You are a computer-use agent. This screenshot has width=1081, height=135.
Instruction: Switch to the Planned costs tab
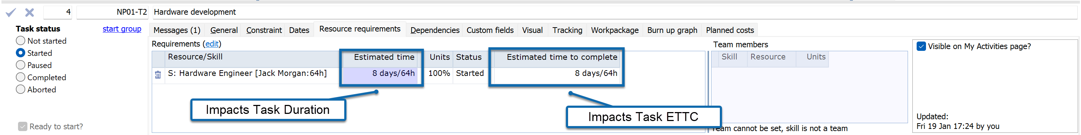(x=730, y=30)
